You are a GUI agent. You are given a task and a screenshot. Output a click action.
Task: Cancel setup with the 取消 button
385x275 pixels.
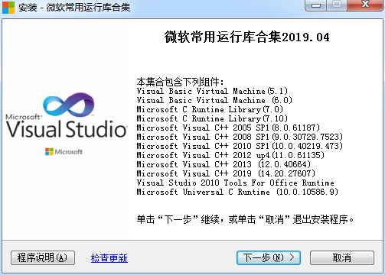point(342,257)
